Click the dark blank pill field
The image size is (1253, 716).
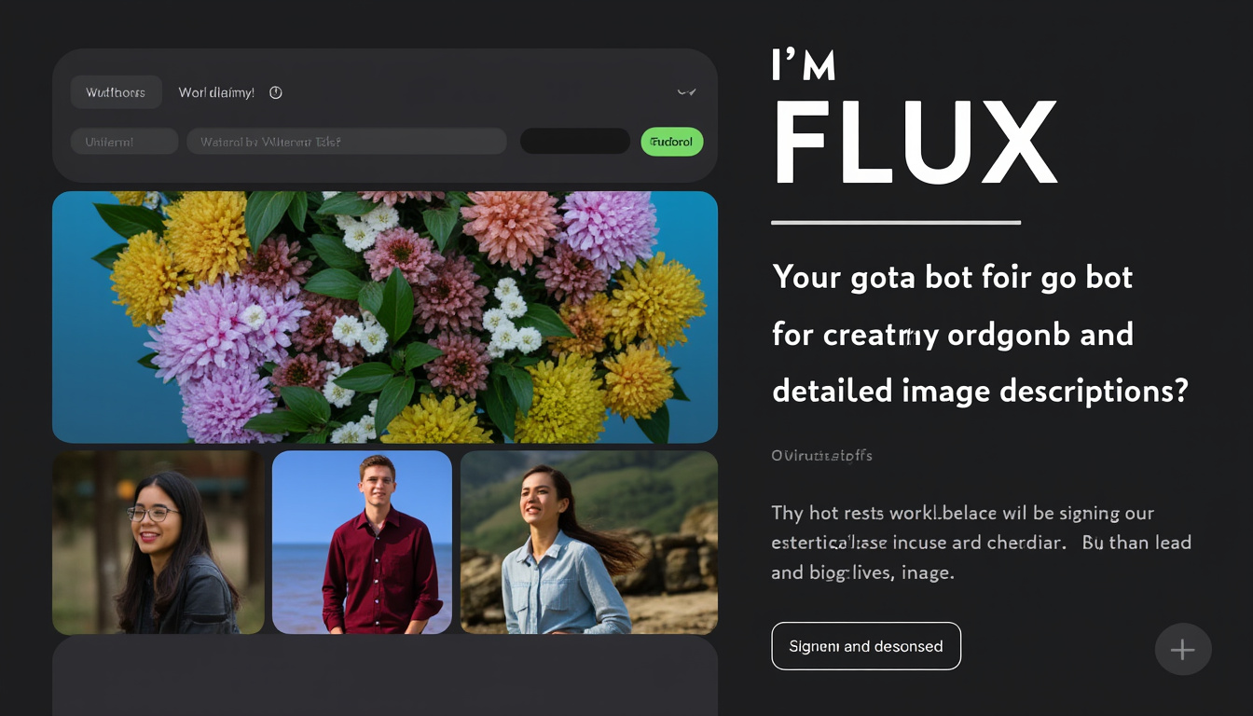point(575,142)
